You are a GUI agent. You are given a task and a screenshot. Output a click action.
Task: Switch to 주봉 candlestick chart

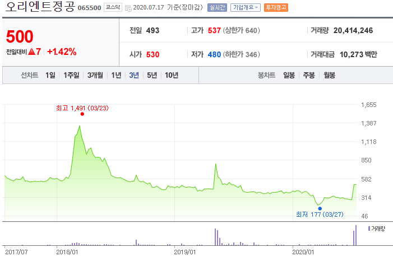309,75
